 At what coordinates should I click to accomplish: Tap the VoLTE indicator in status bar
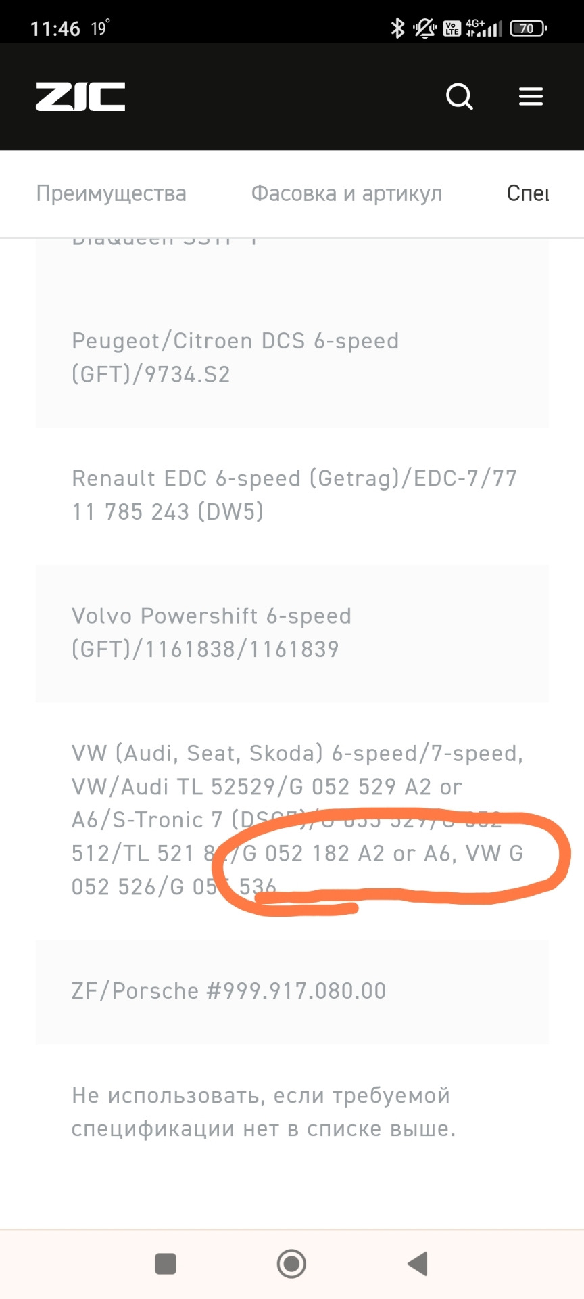click(451, 28)
